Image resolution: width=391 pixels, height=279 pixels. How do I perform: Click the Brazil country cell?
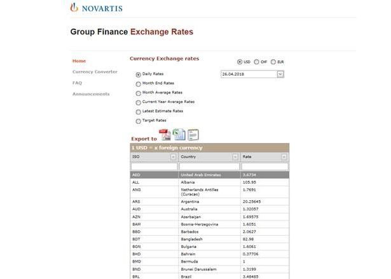[209, 276]
